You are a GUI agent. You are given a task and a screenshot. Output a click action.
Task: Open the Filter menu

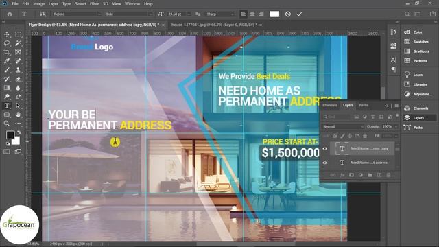point(95,4)
